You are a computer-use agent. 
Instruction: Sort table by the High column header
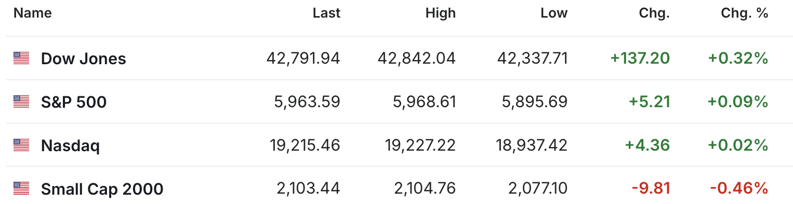441,13
